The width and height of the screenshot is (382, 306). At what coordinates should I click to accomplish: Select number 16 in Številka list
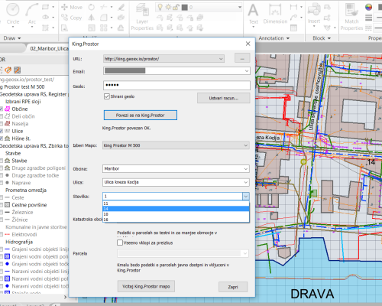click(176, 220)
